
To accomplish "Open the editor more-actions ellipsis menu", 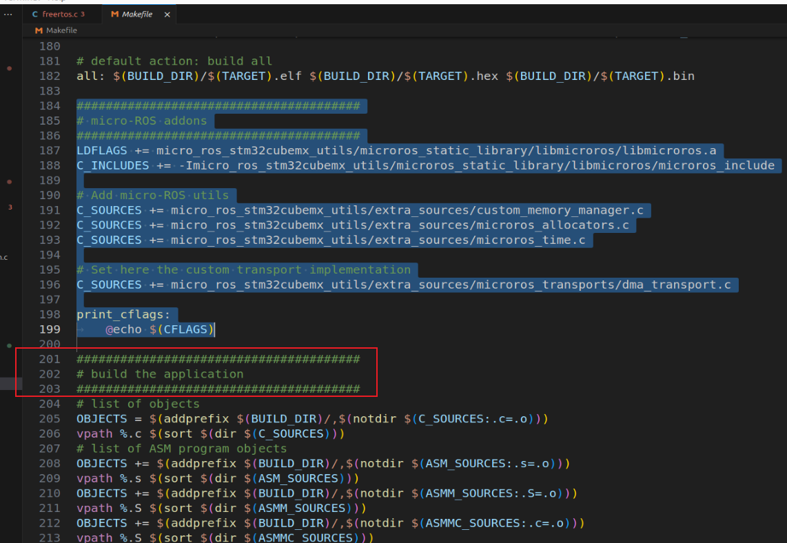I will 8,14.
